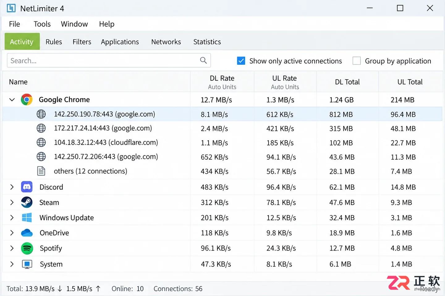Screen dimensions: 445x296
Task: Click the System monitor icon
Action: 27,264
